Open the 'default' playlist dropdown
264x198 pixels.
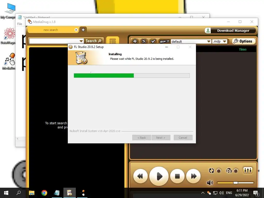[x=191, y=42]
